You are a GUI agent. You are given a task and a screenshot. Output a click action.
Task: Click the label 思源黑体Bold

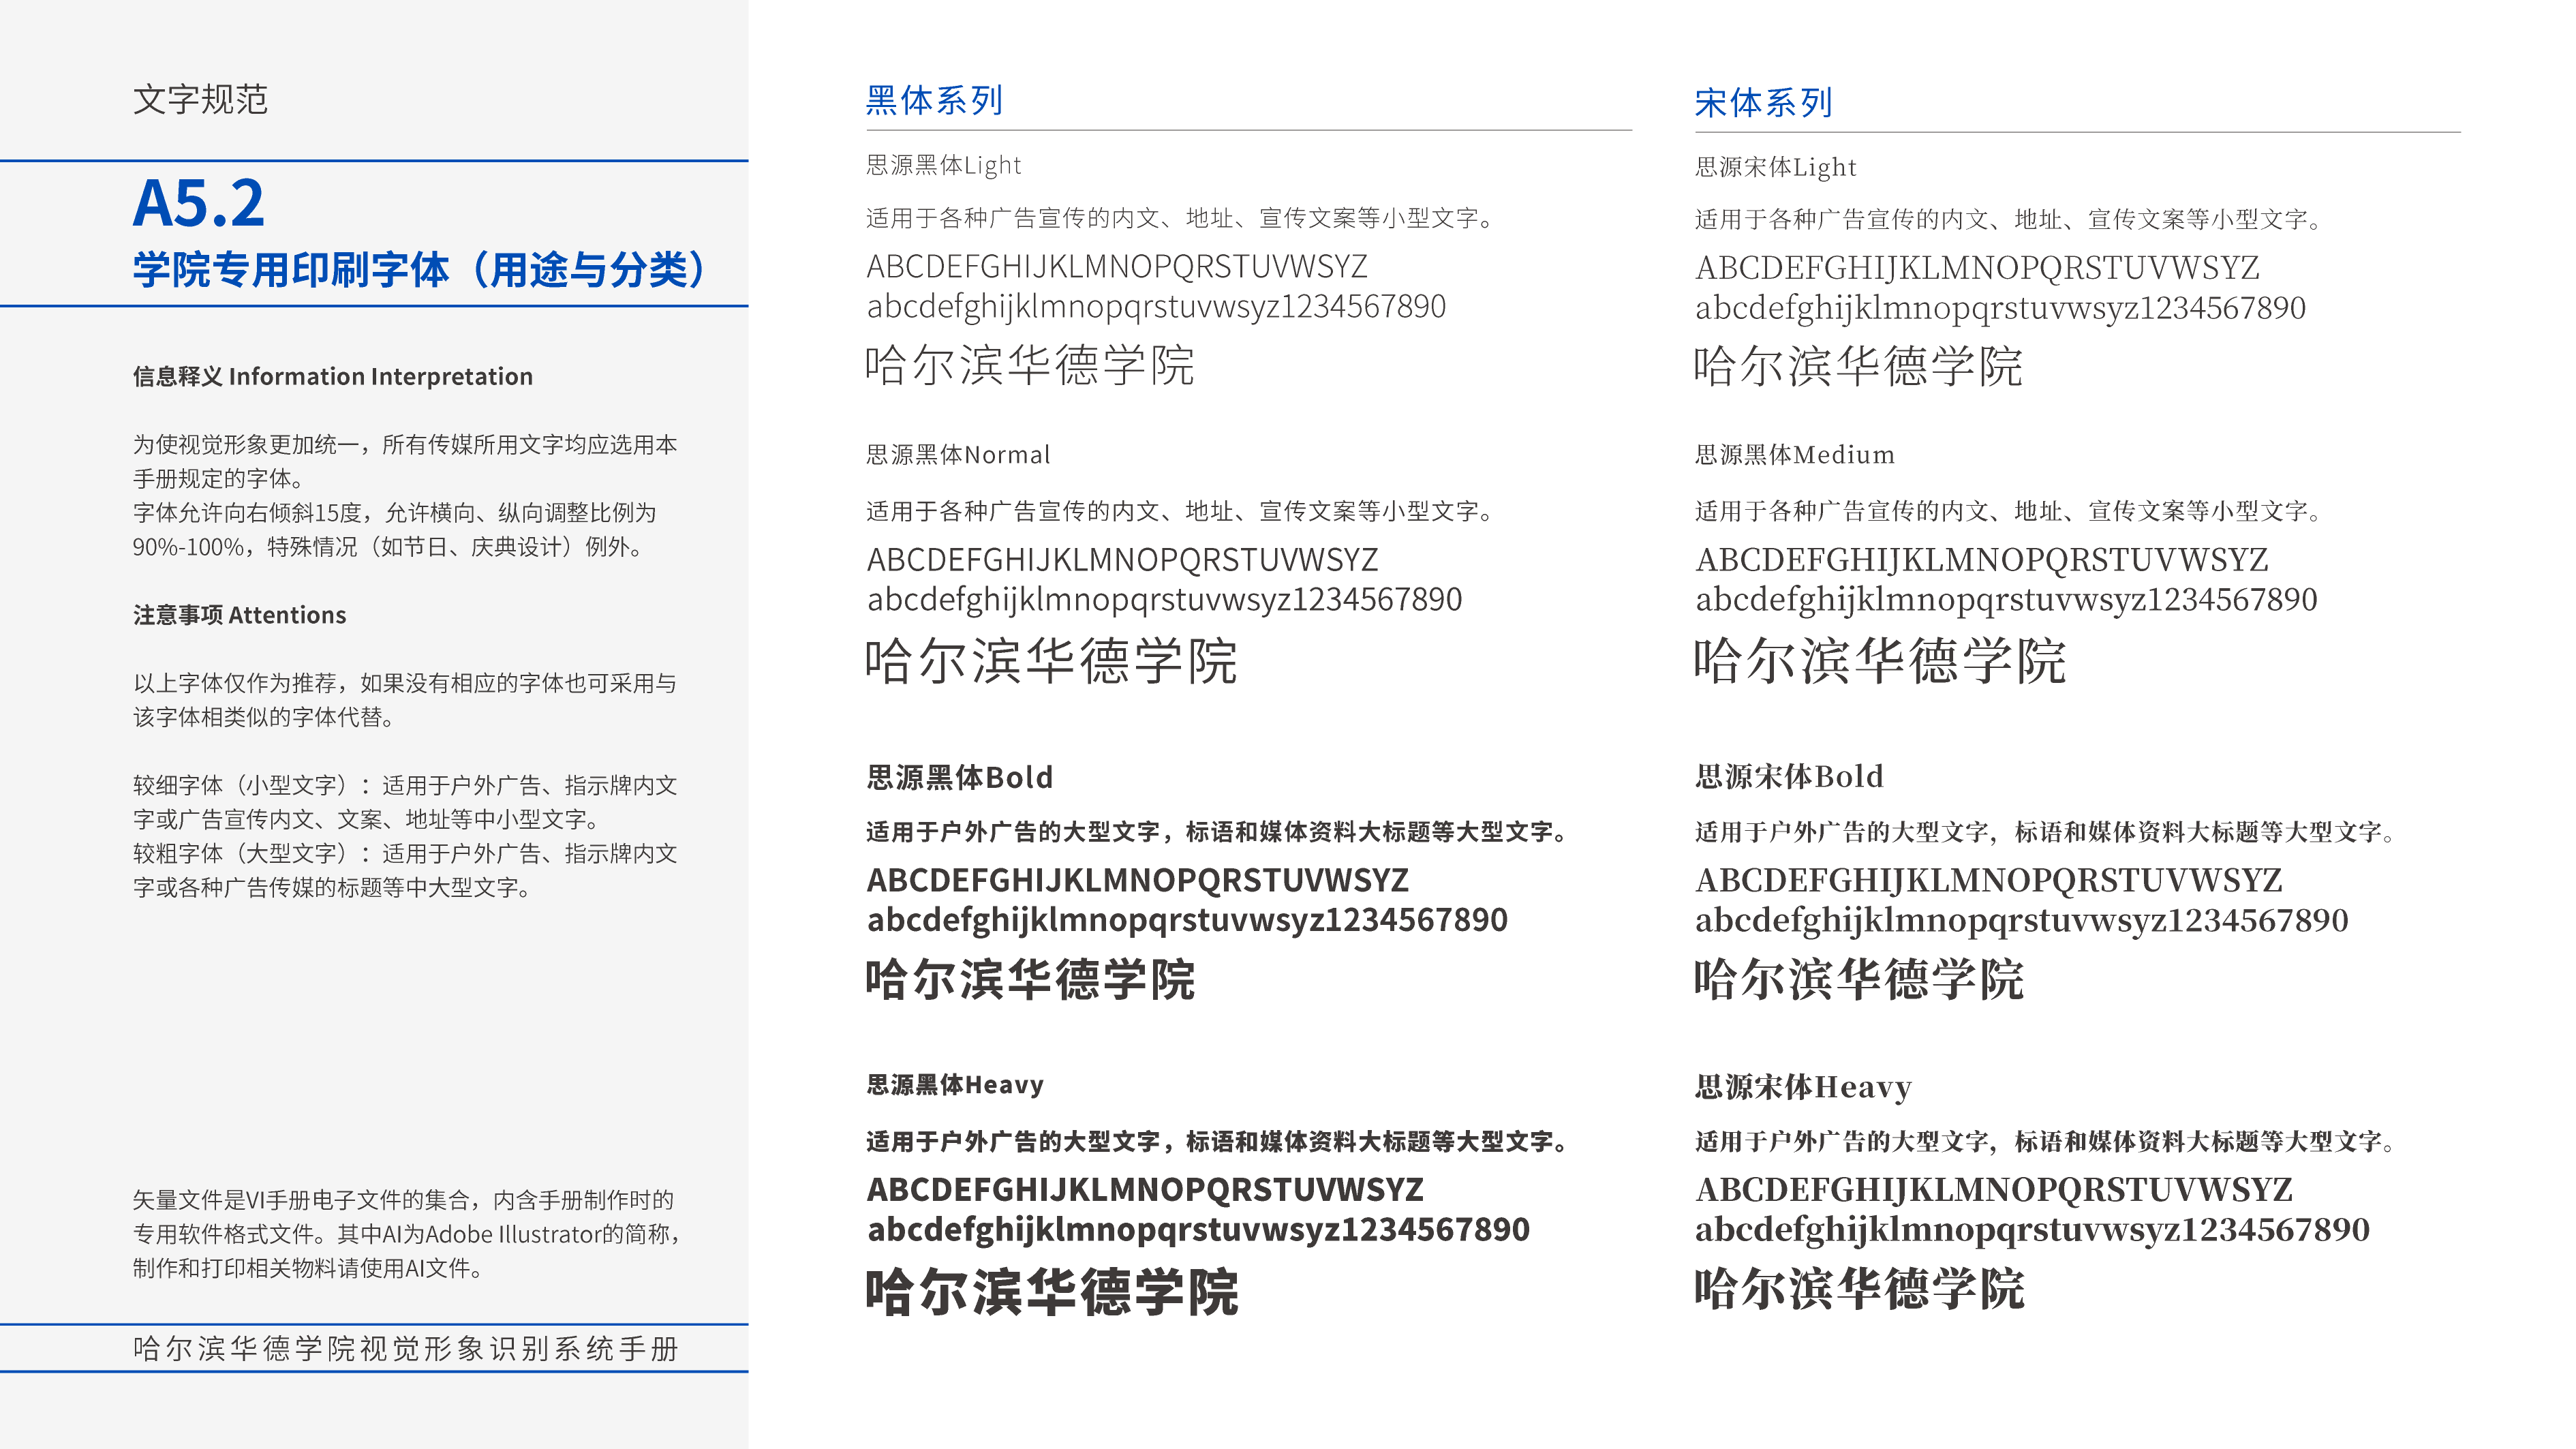(960, 777)
